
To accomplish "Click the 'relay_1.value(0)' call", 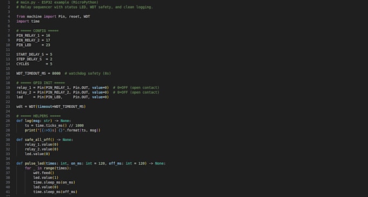I will coord(42,145).
